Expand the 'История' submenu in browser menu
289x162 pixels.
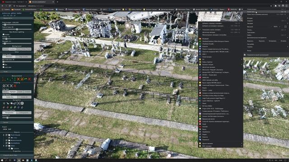[266, 18]
